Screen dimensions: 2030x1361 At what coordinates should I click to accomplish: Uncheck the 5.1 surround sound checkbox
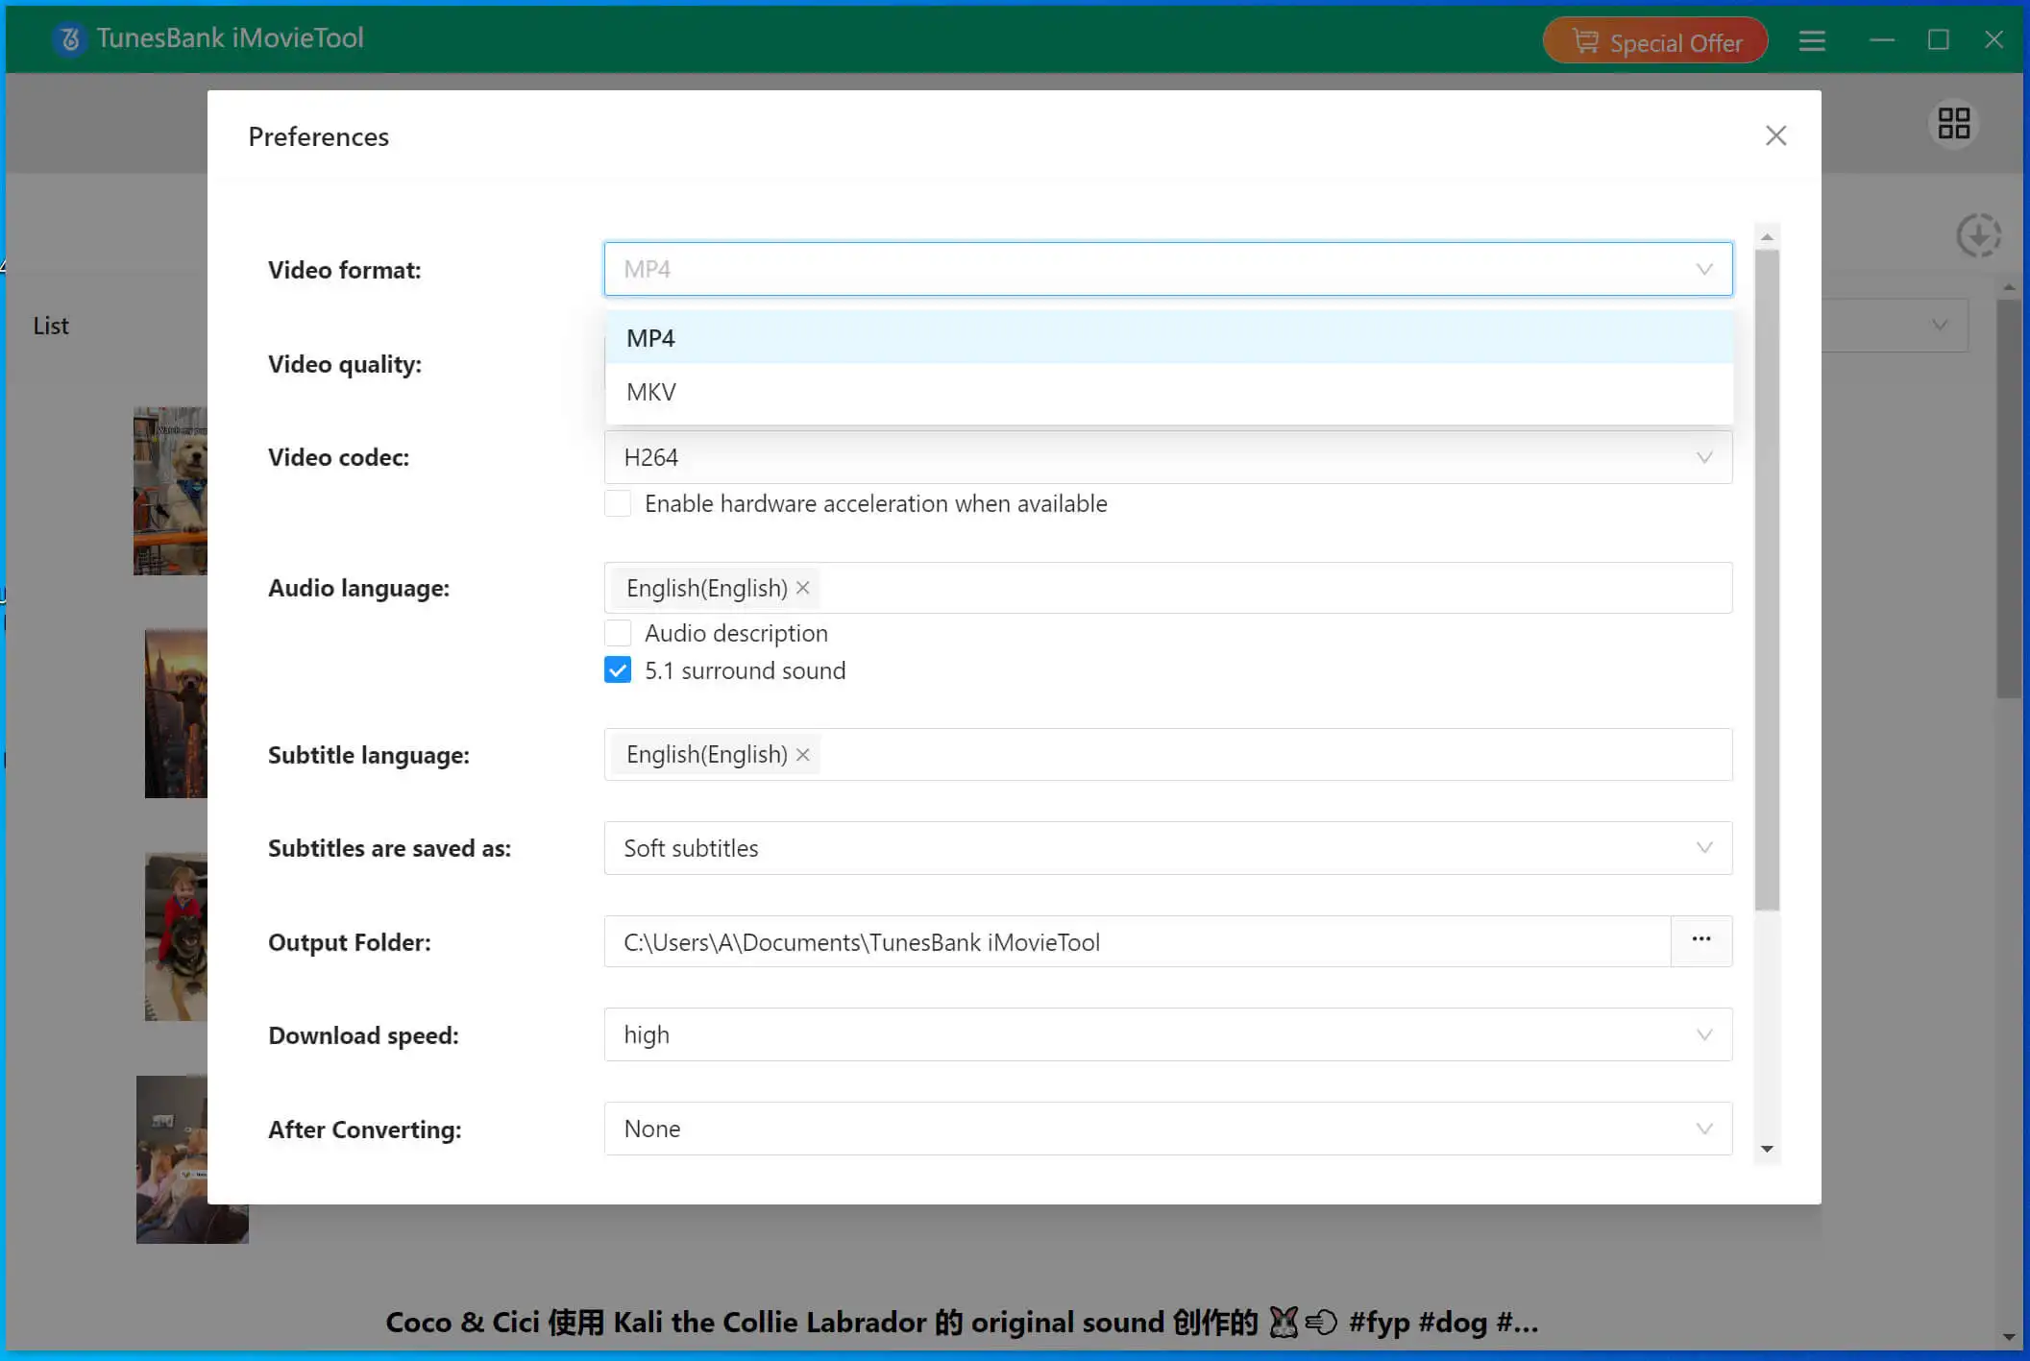(618, 670)
